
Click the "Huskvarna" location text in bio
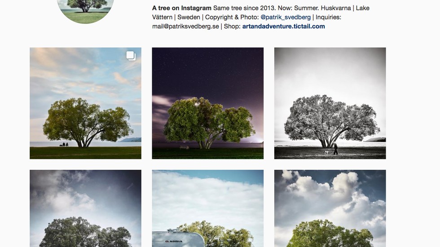point(336,8)
